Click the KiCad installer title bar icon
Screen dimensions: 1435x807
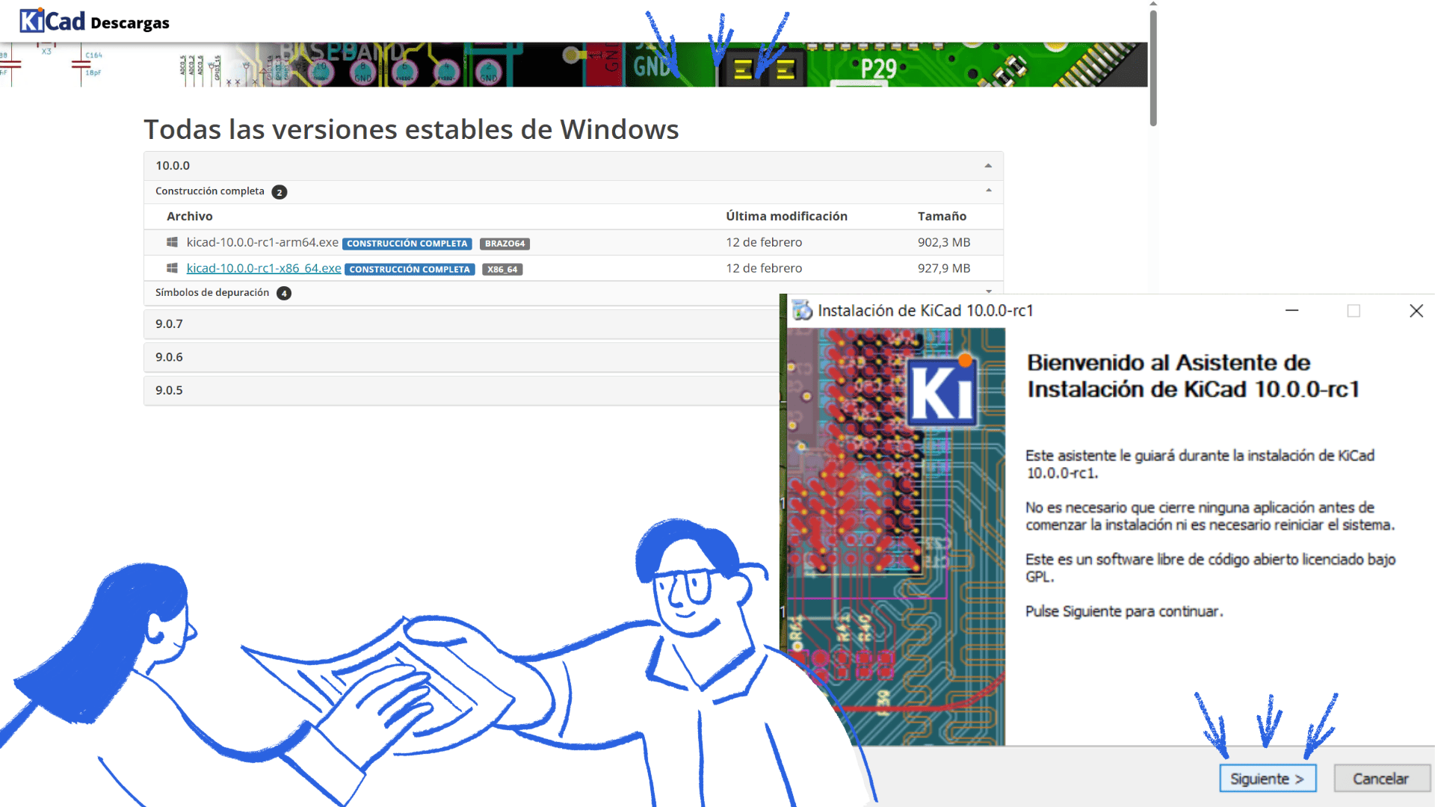pos(802,310)
